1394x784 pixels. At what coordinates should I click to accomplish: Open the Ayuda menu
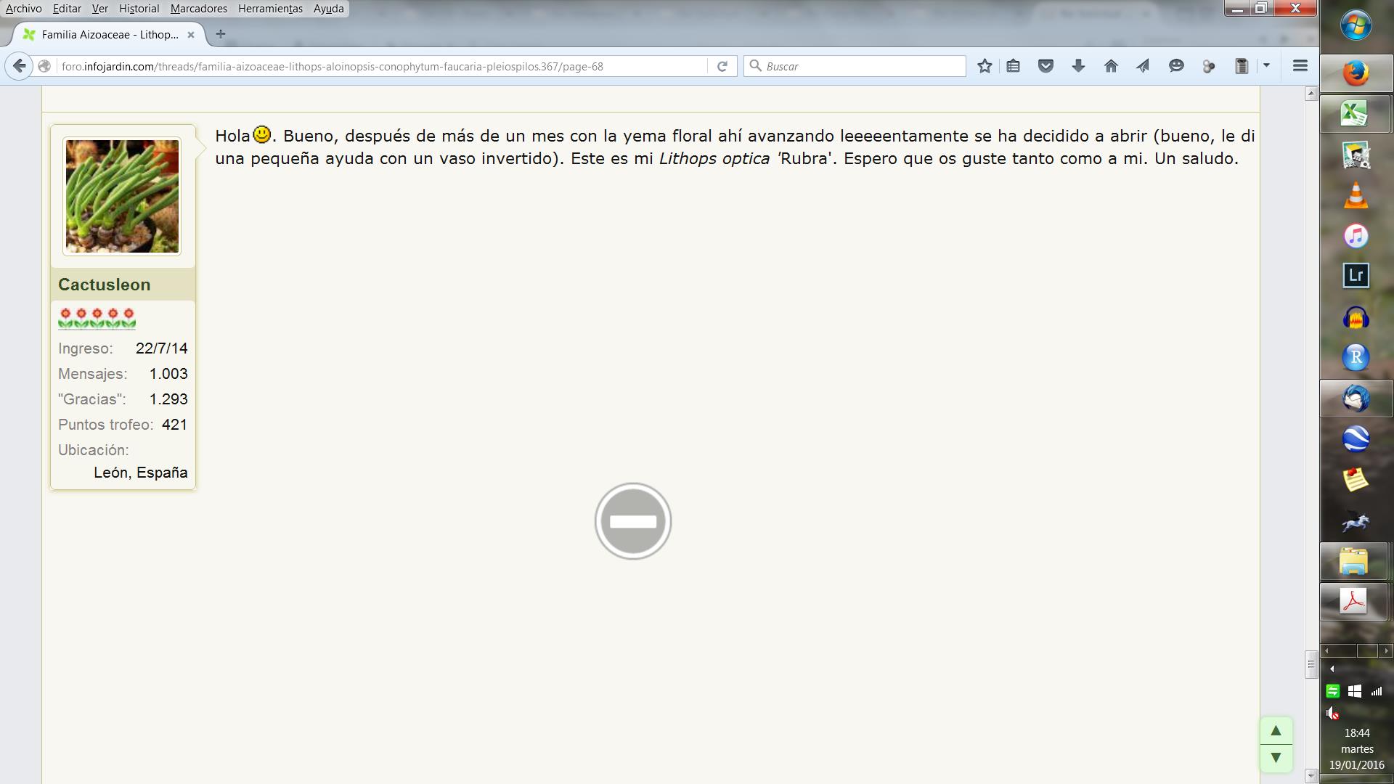click(328, 9)
